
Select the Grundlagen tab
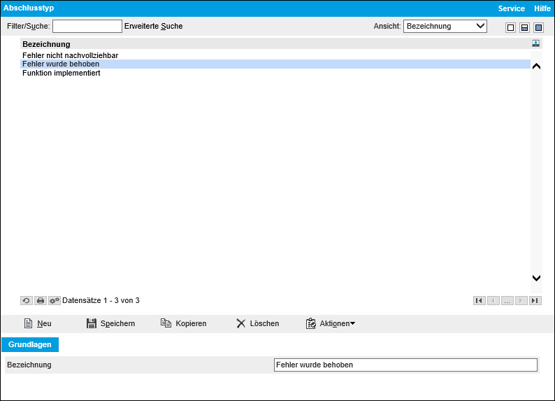click(x=30, y=344)
